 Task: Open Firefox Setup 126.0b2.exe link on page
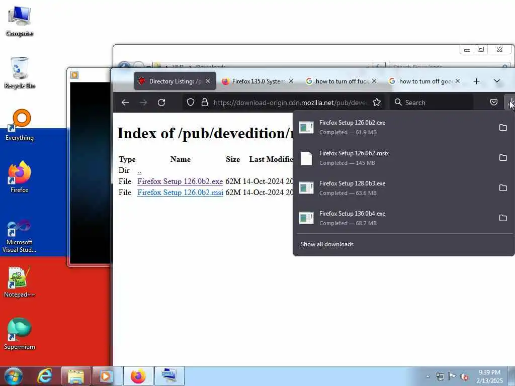pyautogui.click(x=180, y=181)
